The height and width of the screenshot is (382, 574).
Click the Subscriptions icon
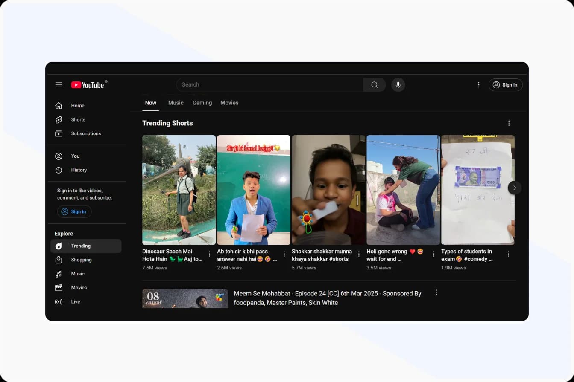[x=59, y=133]
